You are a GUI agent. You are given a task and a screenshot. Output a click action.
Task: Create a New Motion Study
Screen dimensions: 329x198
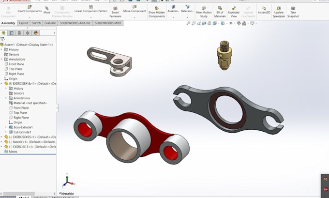pos(204,12)
